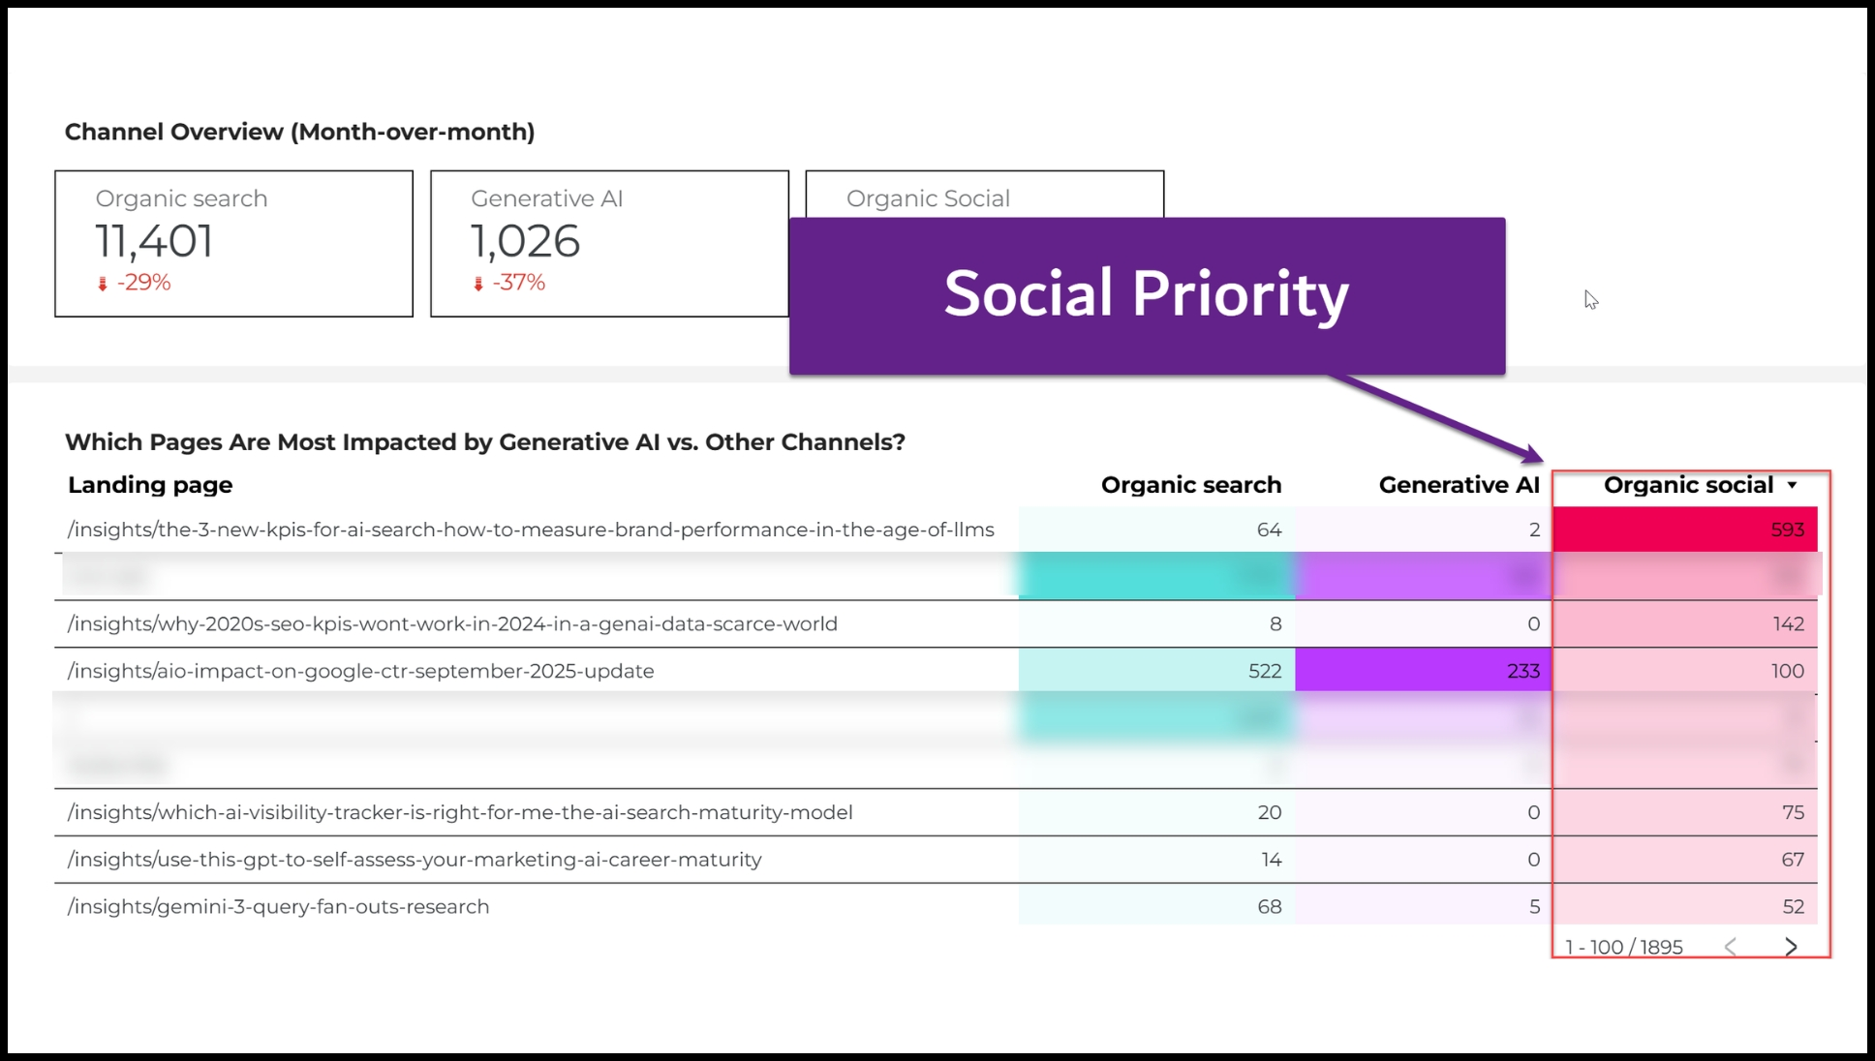Click the red 593 organic social cell
The height and width of the screenshot is (1061, 1875).
pyautogui.click(x=1685, y=530)
